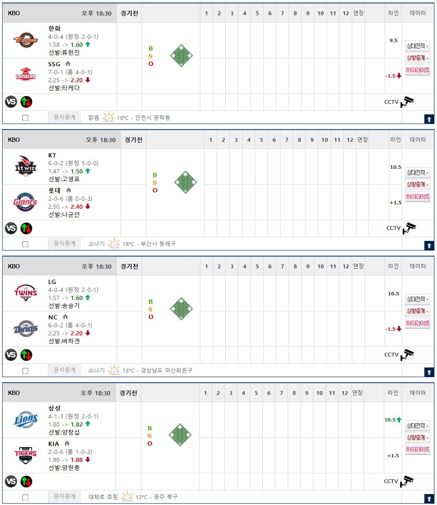The width and height of the screenshot is (437, 505).
Task: Open 하이라이트 for LG-NC game
Action: click(x=418, y=323)
